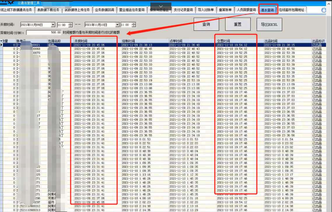Focus the 异常时间(分钟) field showing 500.00
The height and width of the screenshot is (212, 332).
pyautogui.click(x=44, y=33)
